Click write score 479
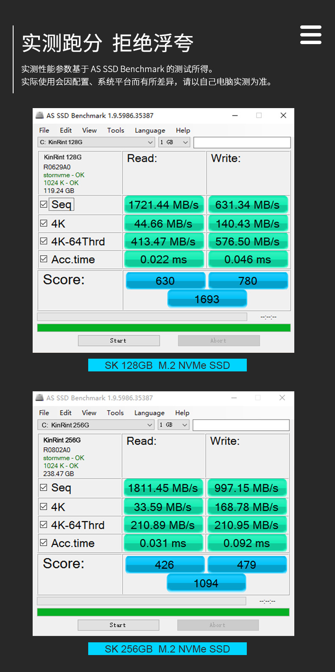Screen dimensions: 335x672 click(x=247, y=564)
